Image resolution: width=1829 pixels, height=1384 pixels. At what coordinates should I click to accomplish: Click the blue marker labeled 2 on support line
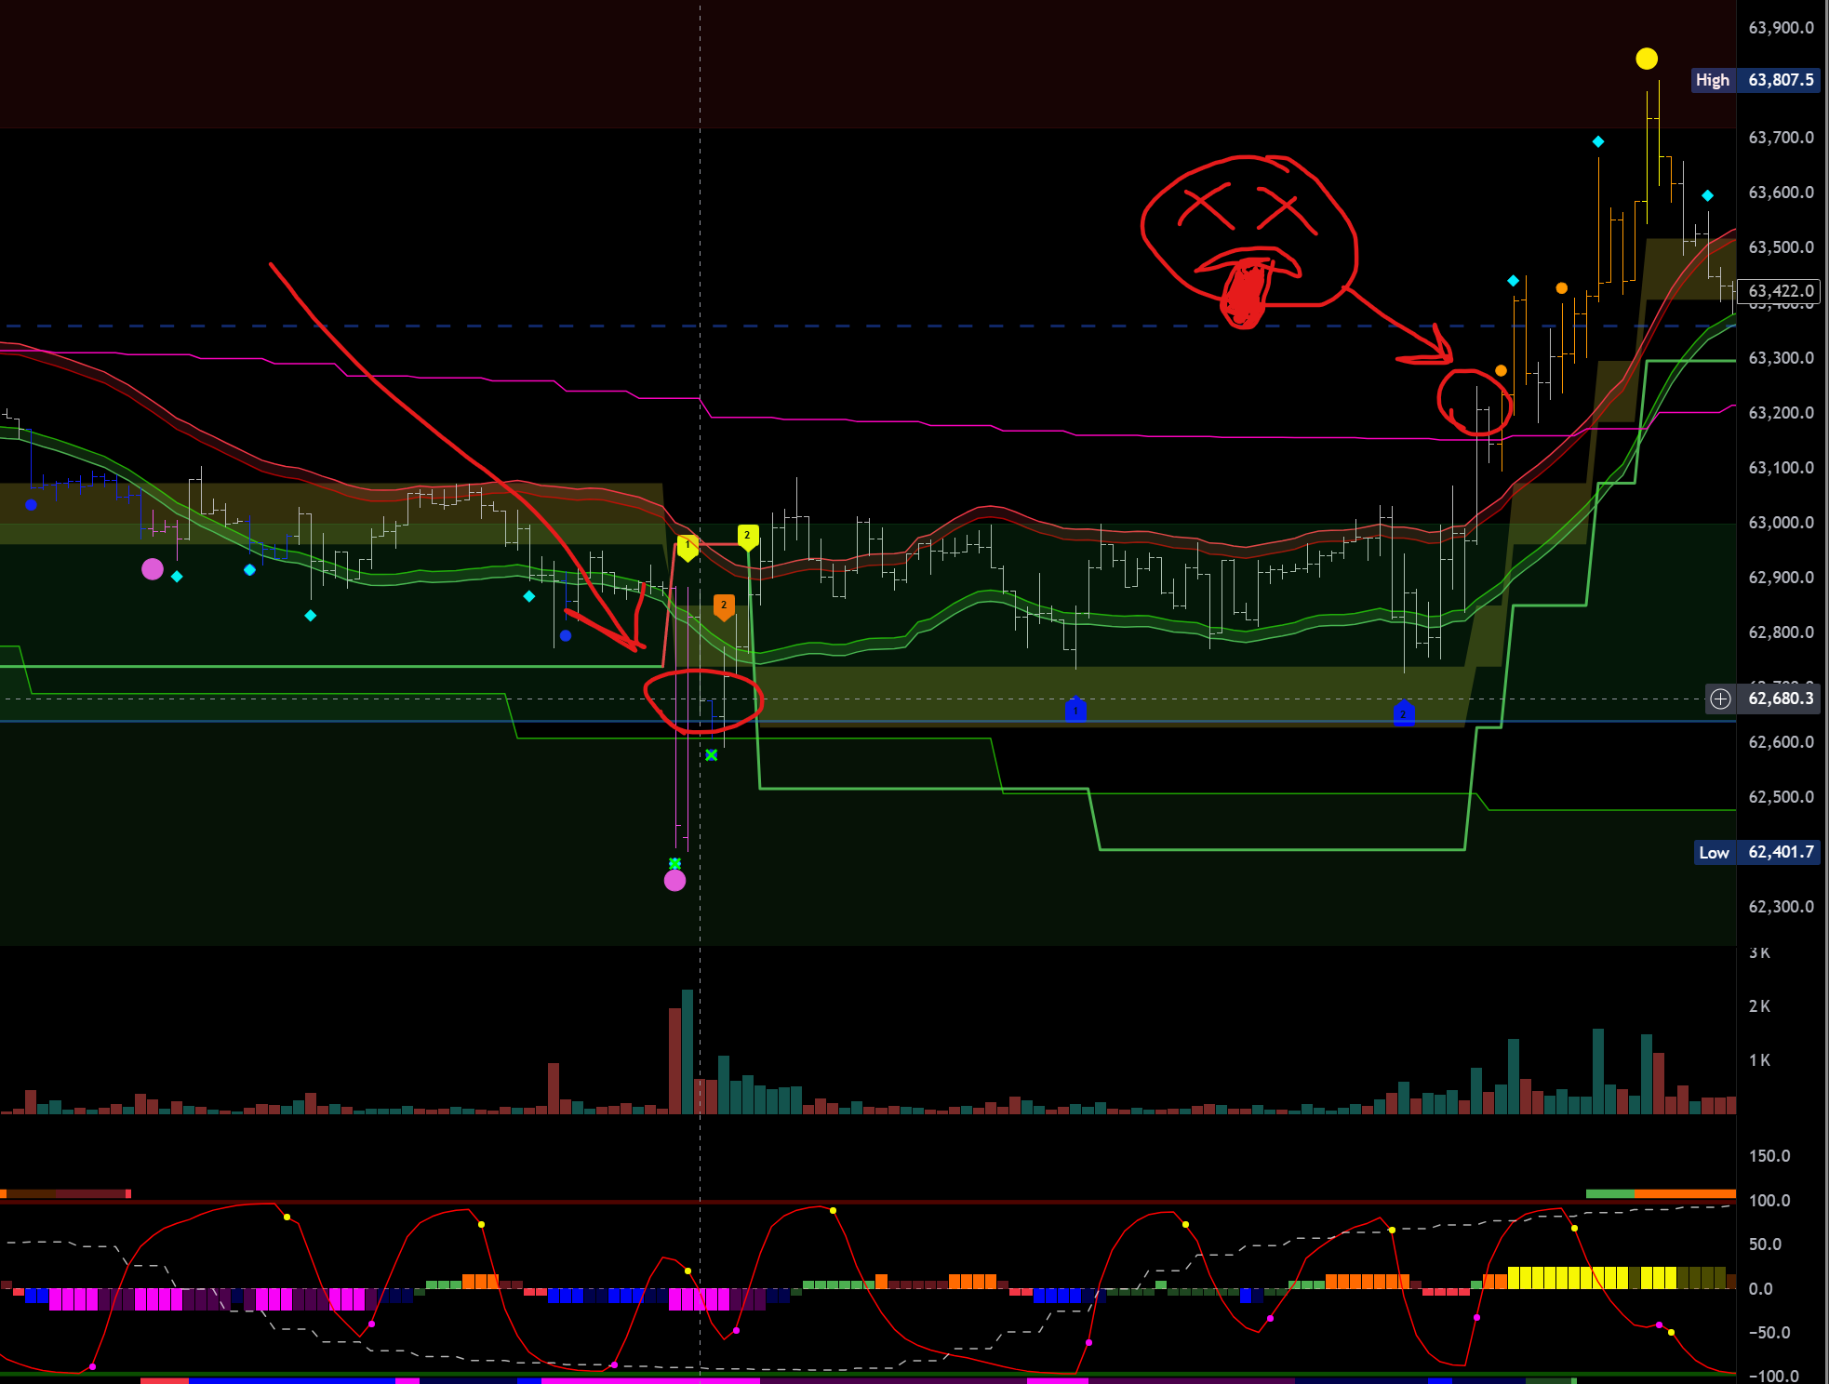point(1404,713)
